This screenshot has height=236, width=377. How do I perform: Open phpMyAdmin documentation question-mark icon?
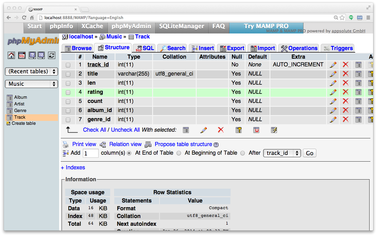pyautogui.click(x=32, y=55)
